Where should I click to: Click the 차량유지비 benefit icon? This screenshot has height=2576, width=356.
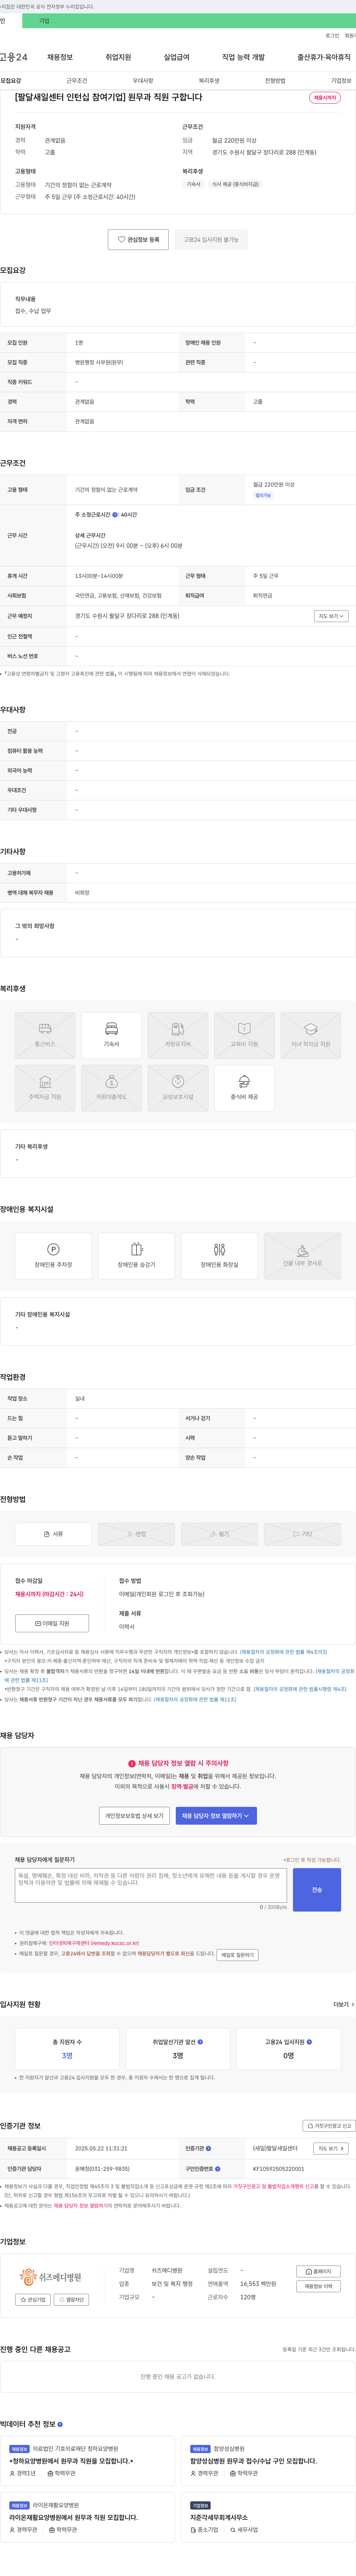click(x=178, y=1035)
